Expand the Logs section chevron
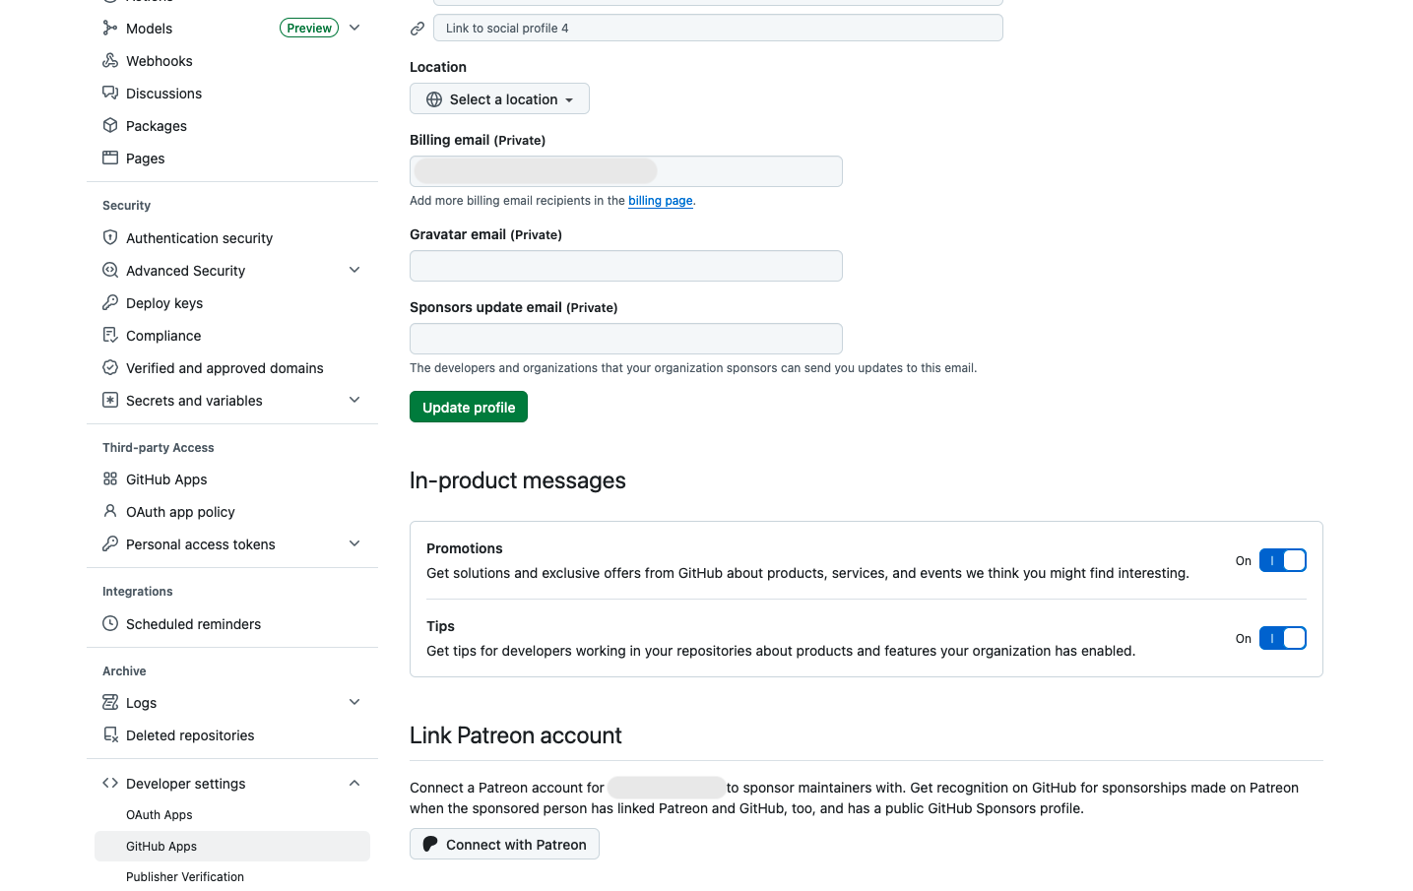 pos(354,702)
